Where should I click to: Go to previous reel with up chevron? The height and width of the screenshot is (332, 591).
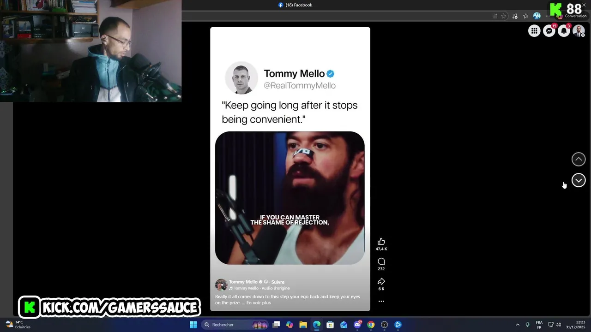(x=579, y=159)
